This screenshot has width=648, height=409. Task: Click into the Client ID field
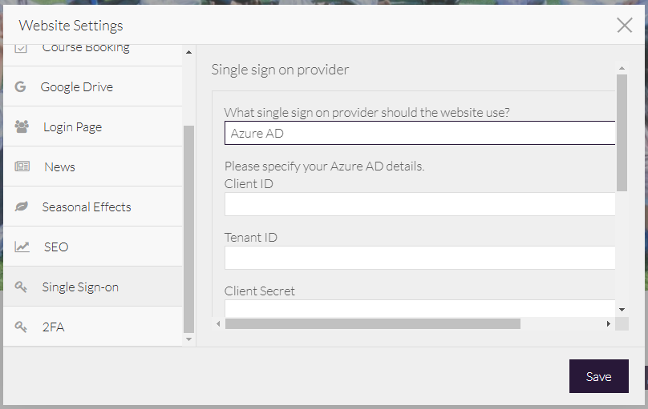pos(419,204)
